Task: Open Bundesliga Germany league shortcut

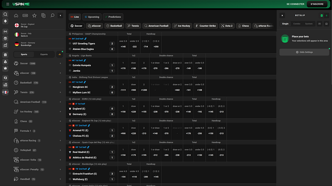Action: (38, 44)
